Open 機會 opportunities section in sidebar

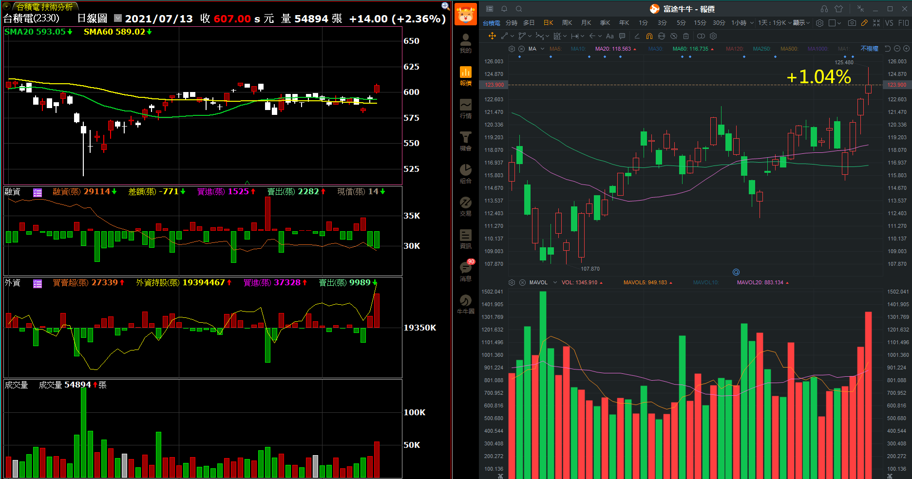point(465,141)
